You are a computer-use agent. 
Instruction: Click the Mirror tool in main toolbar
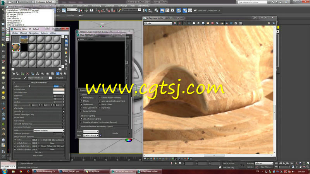coord(145,10)
